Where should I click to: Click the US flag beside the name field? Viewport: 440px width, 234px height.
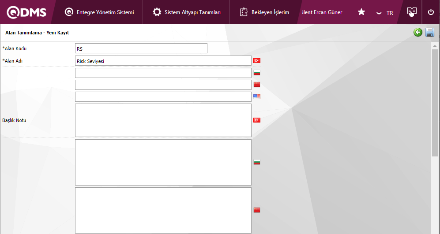click(257, 97)
